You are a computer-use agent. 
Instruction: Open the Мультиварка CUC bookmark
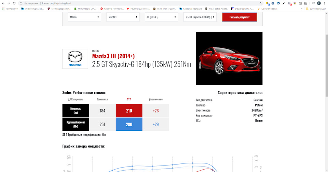click(85, 9)
